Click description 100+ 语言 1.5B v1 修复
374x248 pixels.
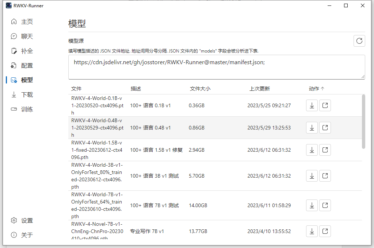coord(156,150)
